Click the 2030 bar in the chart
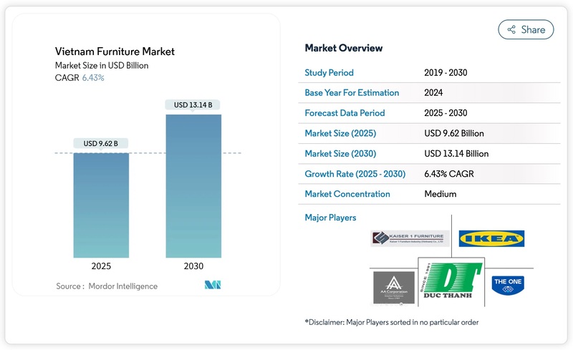 tap(193, 186)
